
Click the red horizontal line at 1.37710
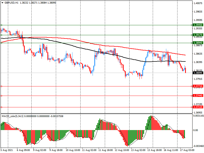[x=96, y=86]
